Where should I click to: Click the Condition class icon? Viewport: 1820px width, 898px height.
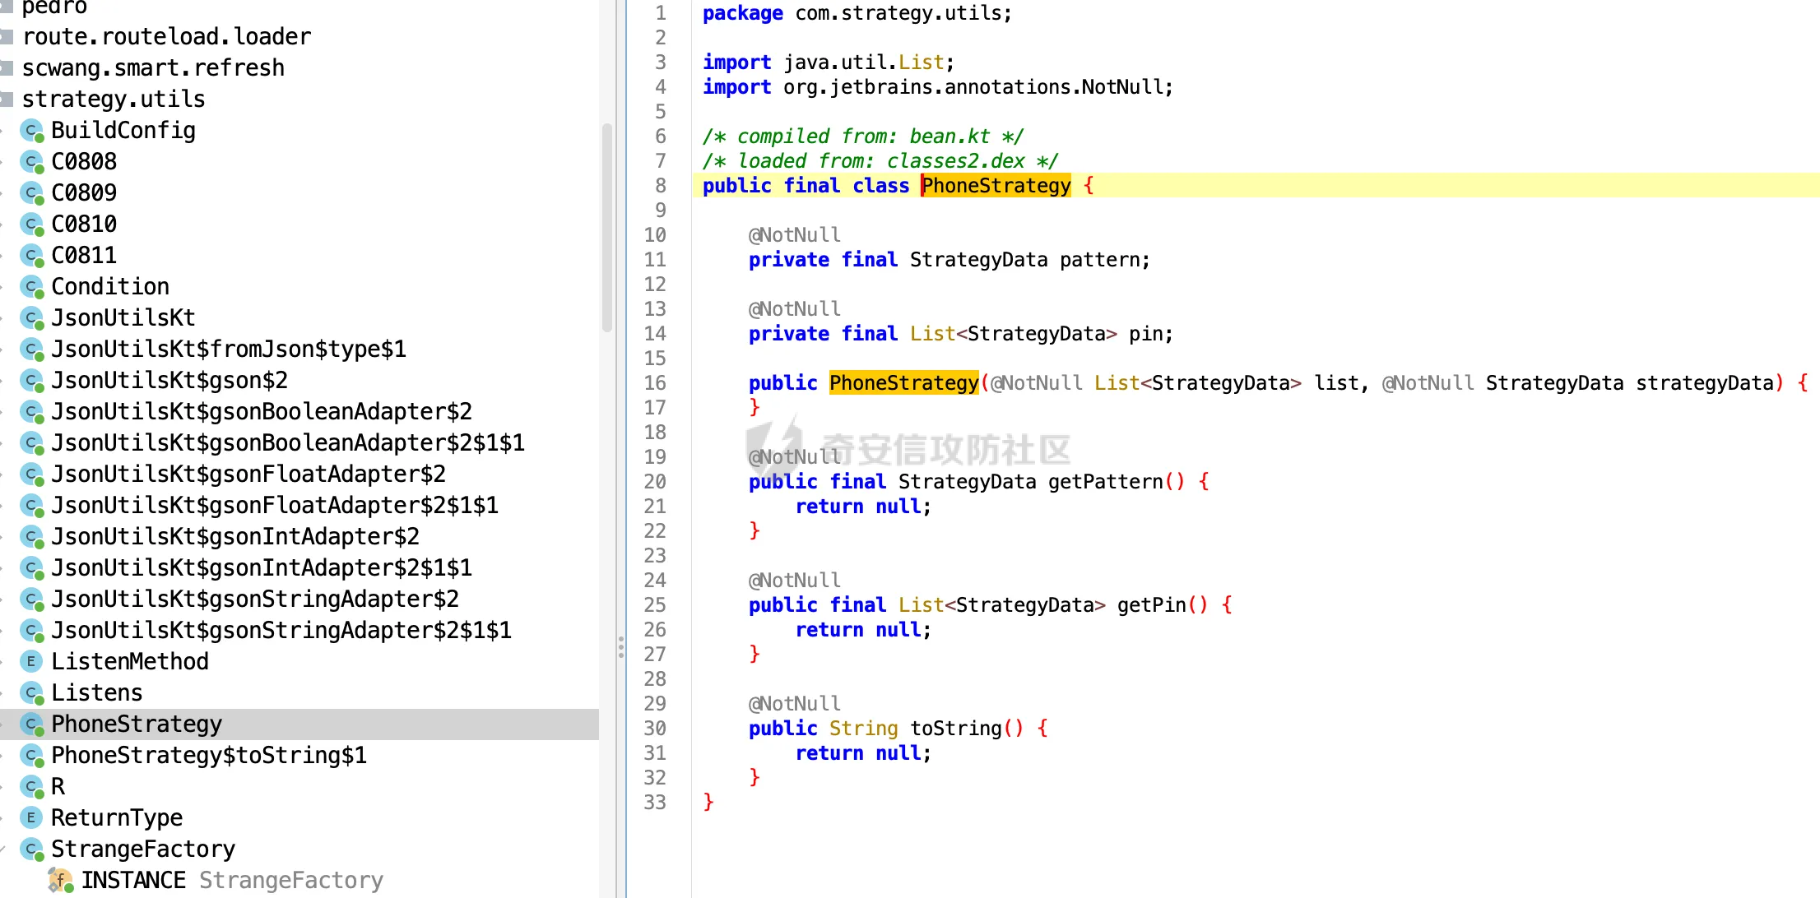32,287
